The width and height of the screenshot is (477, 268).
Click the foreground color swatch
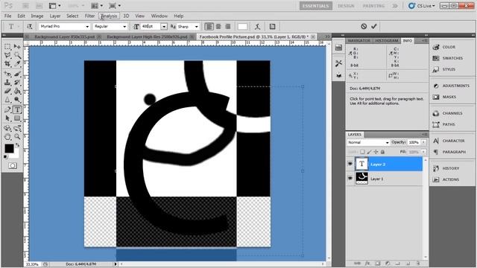tap(9, 148)
